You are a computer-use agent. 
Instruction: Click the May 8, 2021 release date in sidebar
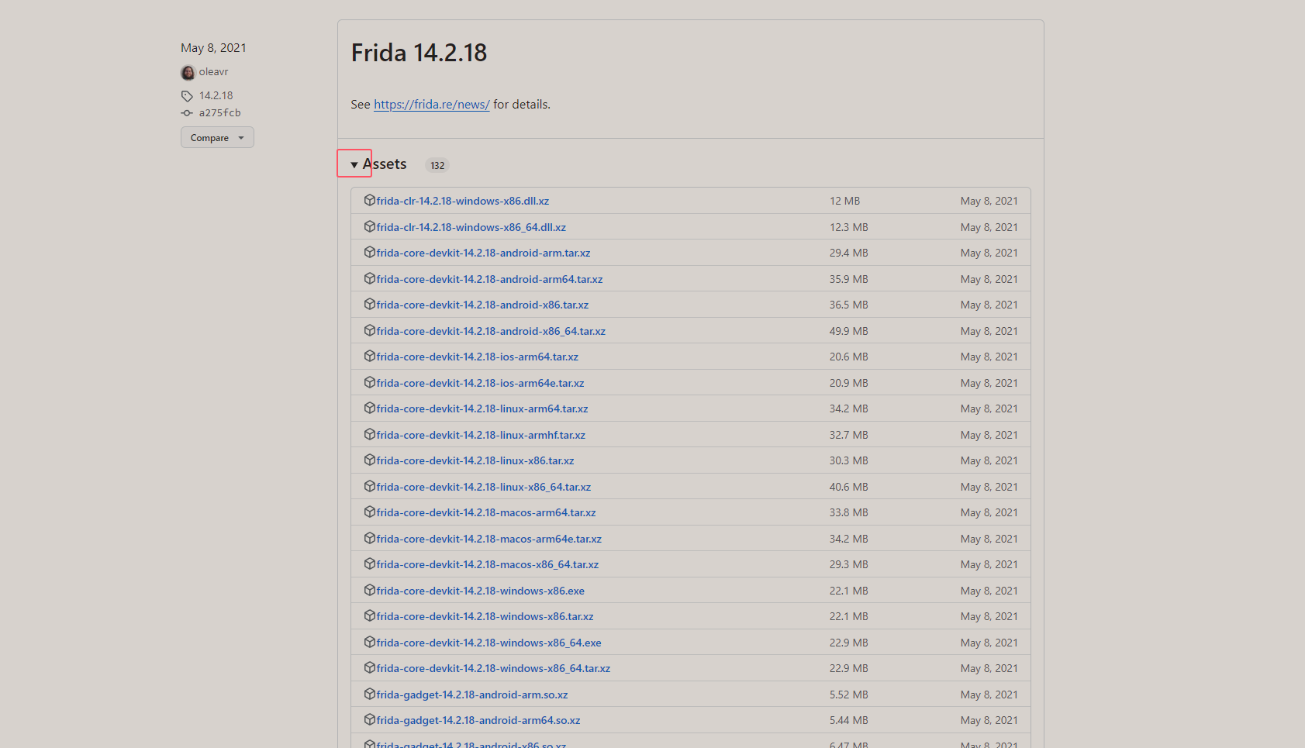(x=213, y=47)
